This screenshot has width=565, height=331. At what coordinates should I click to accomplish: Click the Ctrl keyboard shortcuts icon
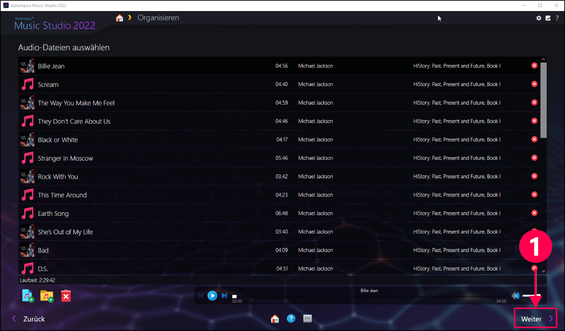pyautogui.click(x=308, y=319)
